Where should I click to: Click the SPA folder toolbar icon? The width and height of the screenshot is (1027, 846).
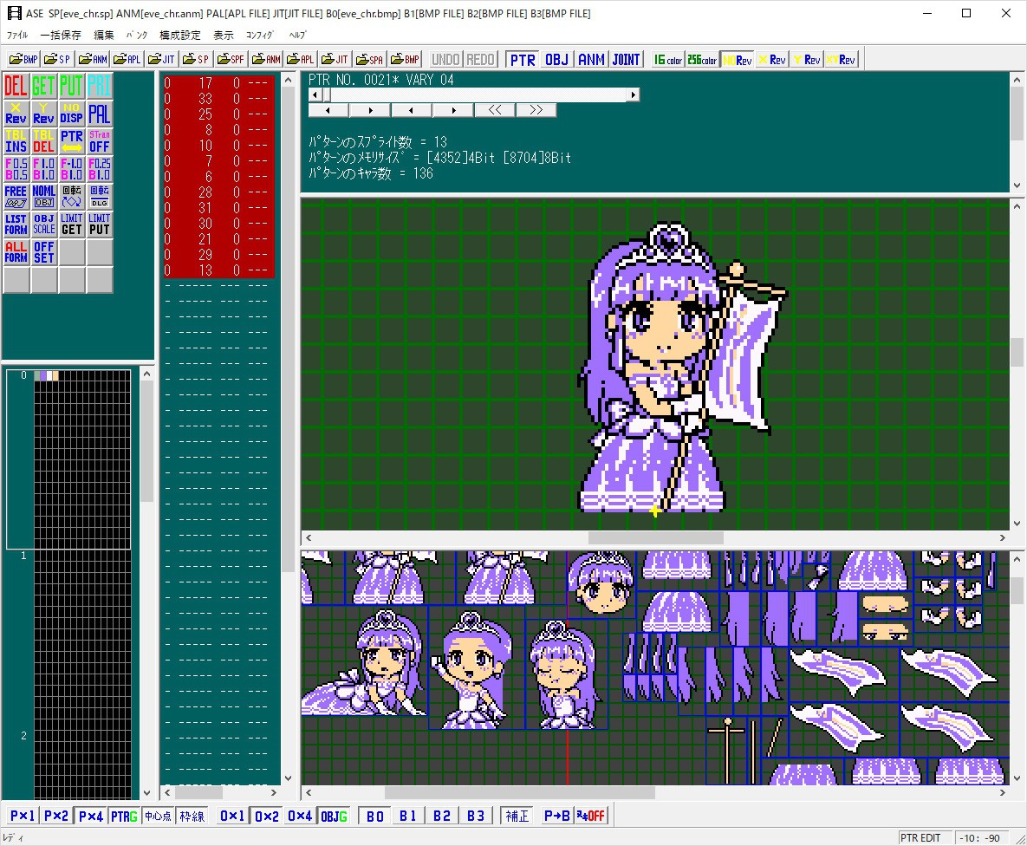point(369,60)
